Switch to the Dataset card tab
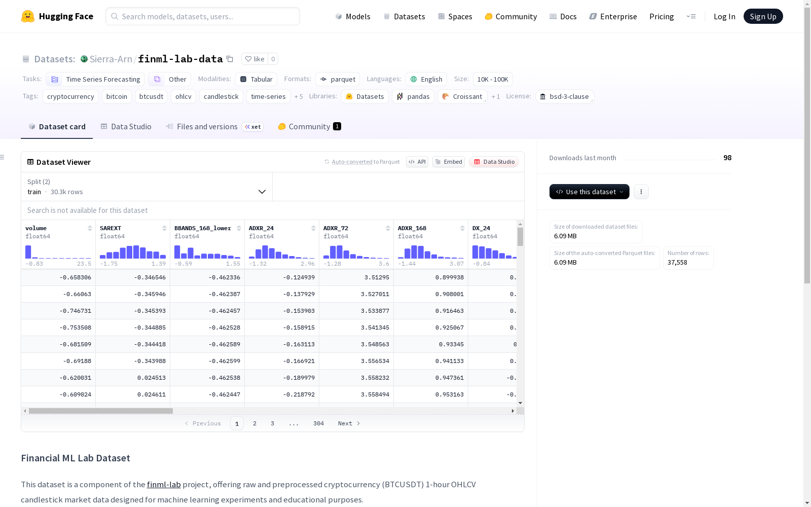The image size is (811, 507). [57, 127]
